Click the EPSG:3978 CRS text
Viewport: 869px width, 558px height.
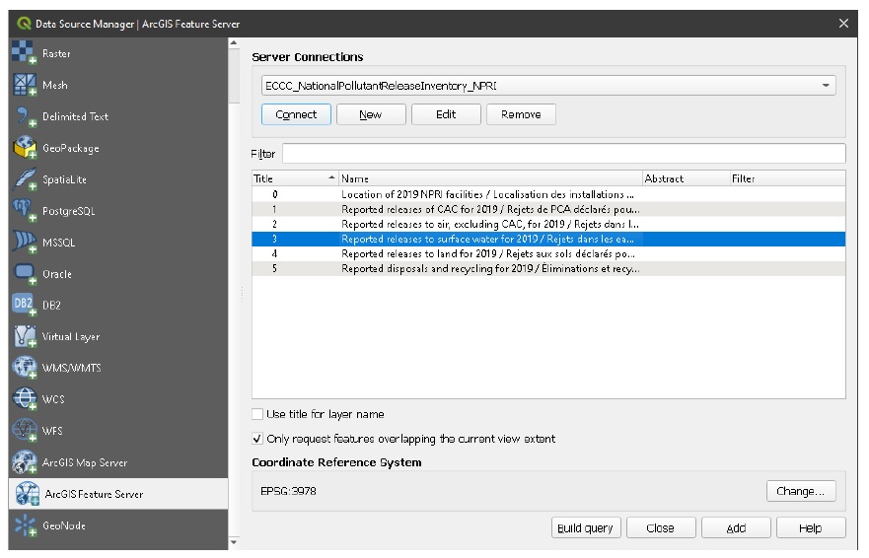pyautogui.click(x=288, y=491)
